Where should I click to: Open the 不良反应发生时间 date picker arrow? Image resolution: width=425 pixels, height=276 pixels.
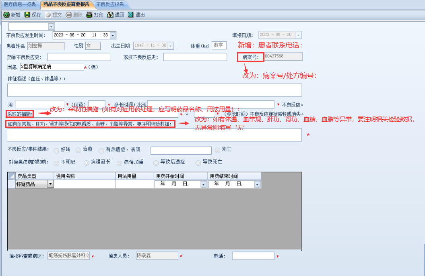tap(113, 35)
